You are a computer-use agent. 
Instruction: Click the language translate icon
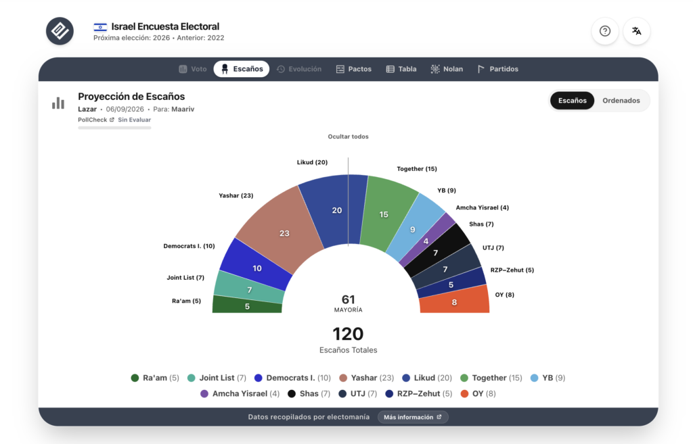(x=636, y=31)
